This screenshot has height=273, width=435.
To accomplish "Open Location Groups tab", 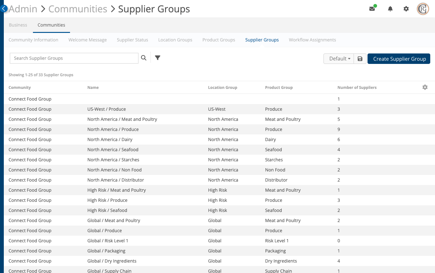I will point(175,40).
